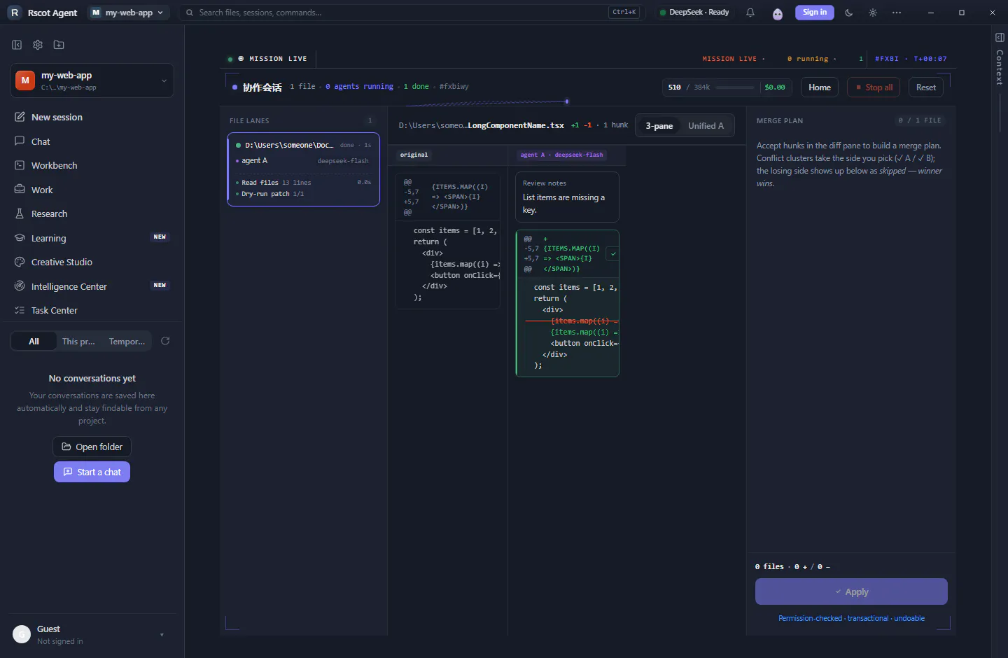Open settings gear icon in sidebar
Screen dimensions: 1008x658
coord(38,45)
